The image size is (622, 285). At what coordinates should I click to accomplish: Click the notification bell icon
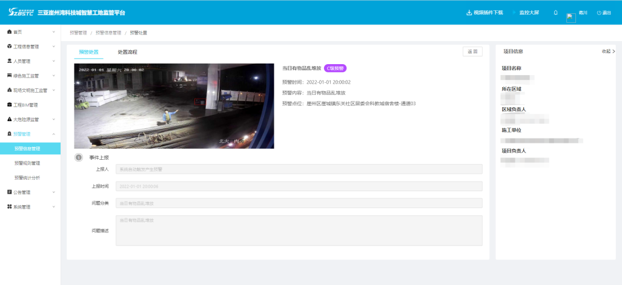[x=555, y=13]
